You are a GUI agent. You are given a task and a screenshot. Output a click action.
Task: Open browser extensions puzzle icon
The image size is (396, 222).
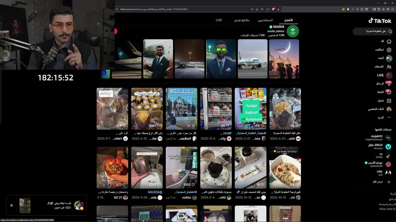[x=362, y=9]
